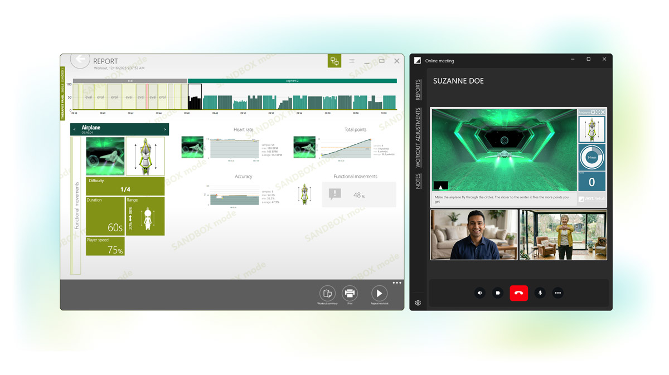669x375 pixels.
Task: Select the black highlighted timeline block
Action: pos(195,96)
